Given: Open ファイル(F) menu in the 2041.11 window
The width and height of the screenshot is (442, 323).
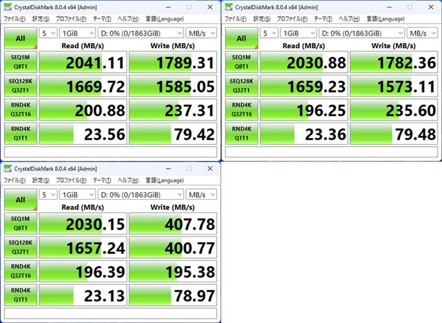Looking at the screenshot, I should click(x=14, y=19).
